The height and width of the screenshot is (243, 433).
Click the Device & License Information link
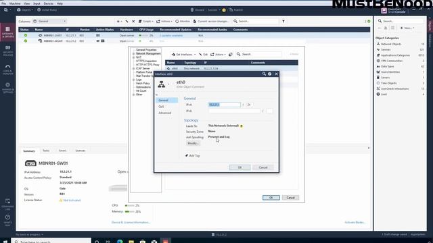(131, 222)
